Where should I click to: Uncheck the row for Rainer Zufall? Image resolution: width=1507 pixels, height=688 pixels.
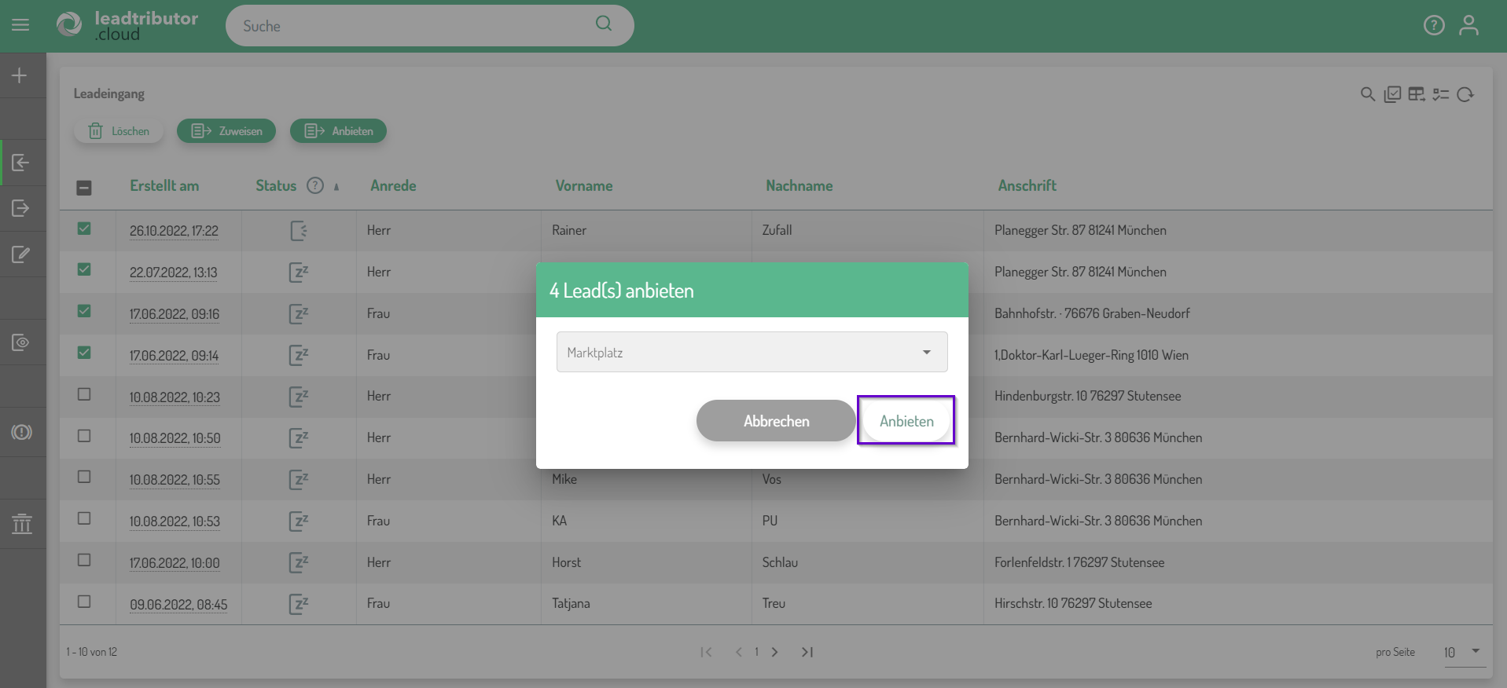coord(84,229)
